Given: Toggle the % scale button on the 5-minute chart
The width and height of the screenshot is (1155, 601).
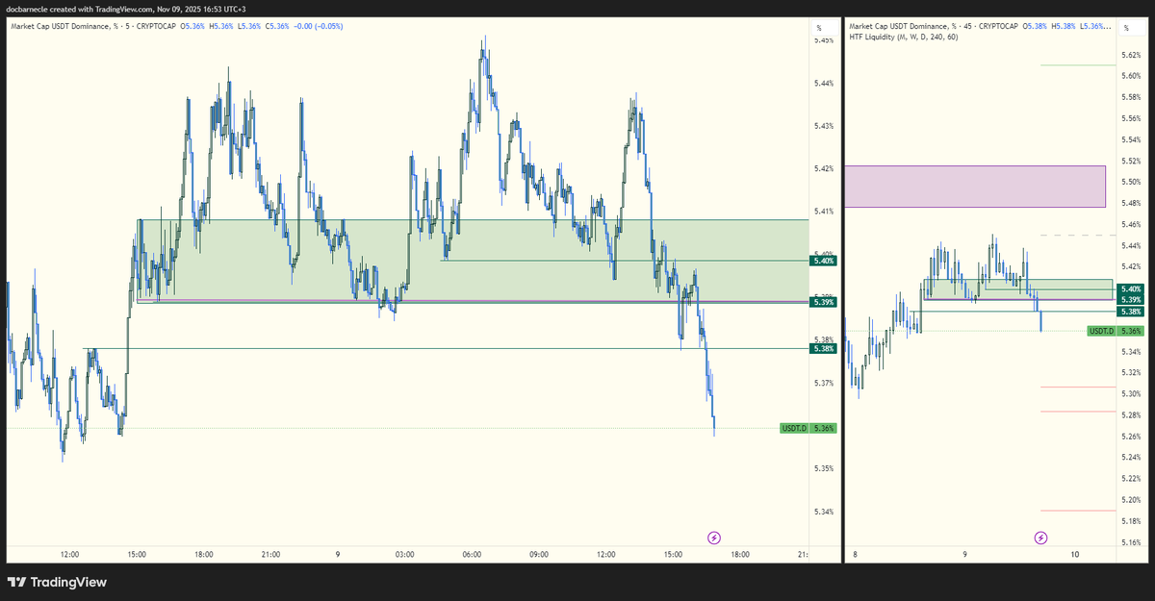Looking at the screenshot, I should pyautogui.click(x=820, y=26).
